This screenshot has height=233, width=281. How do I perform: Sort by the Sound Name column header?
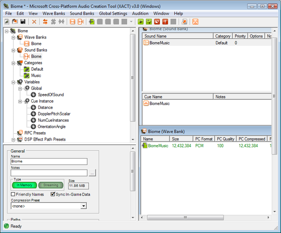tap(178, 36)
